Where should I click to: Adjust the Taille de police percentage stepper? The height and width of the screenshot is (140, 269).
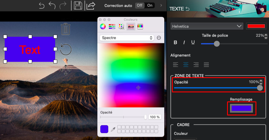(x=266, y=36)
